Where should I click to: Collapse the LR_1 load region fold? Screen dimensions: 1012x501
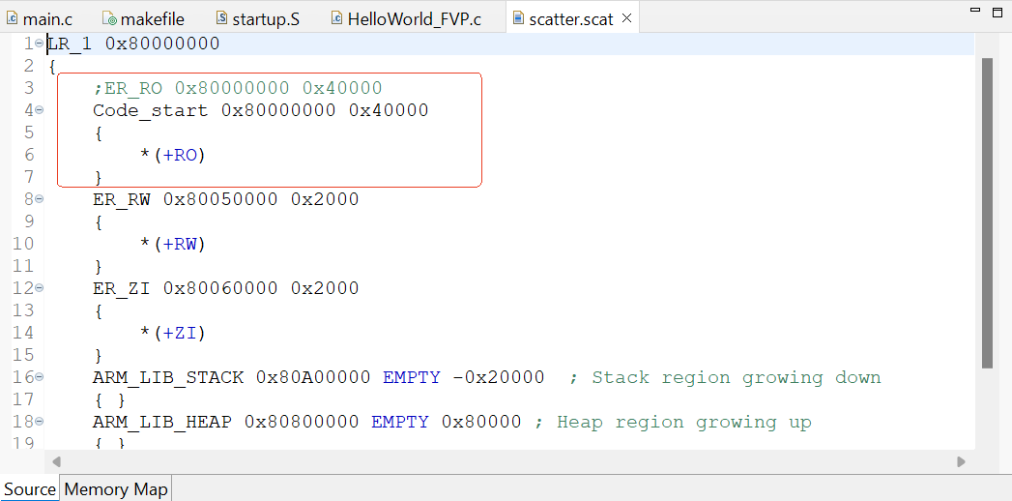(x=40, y=44)
